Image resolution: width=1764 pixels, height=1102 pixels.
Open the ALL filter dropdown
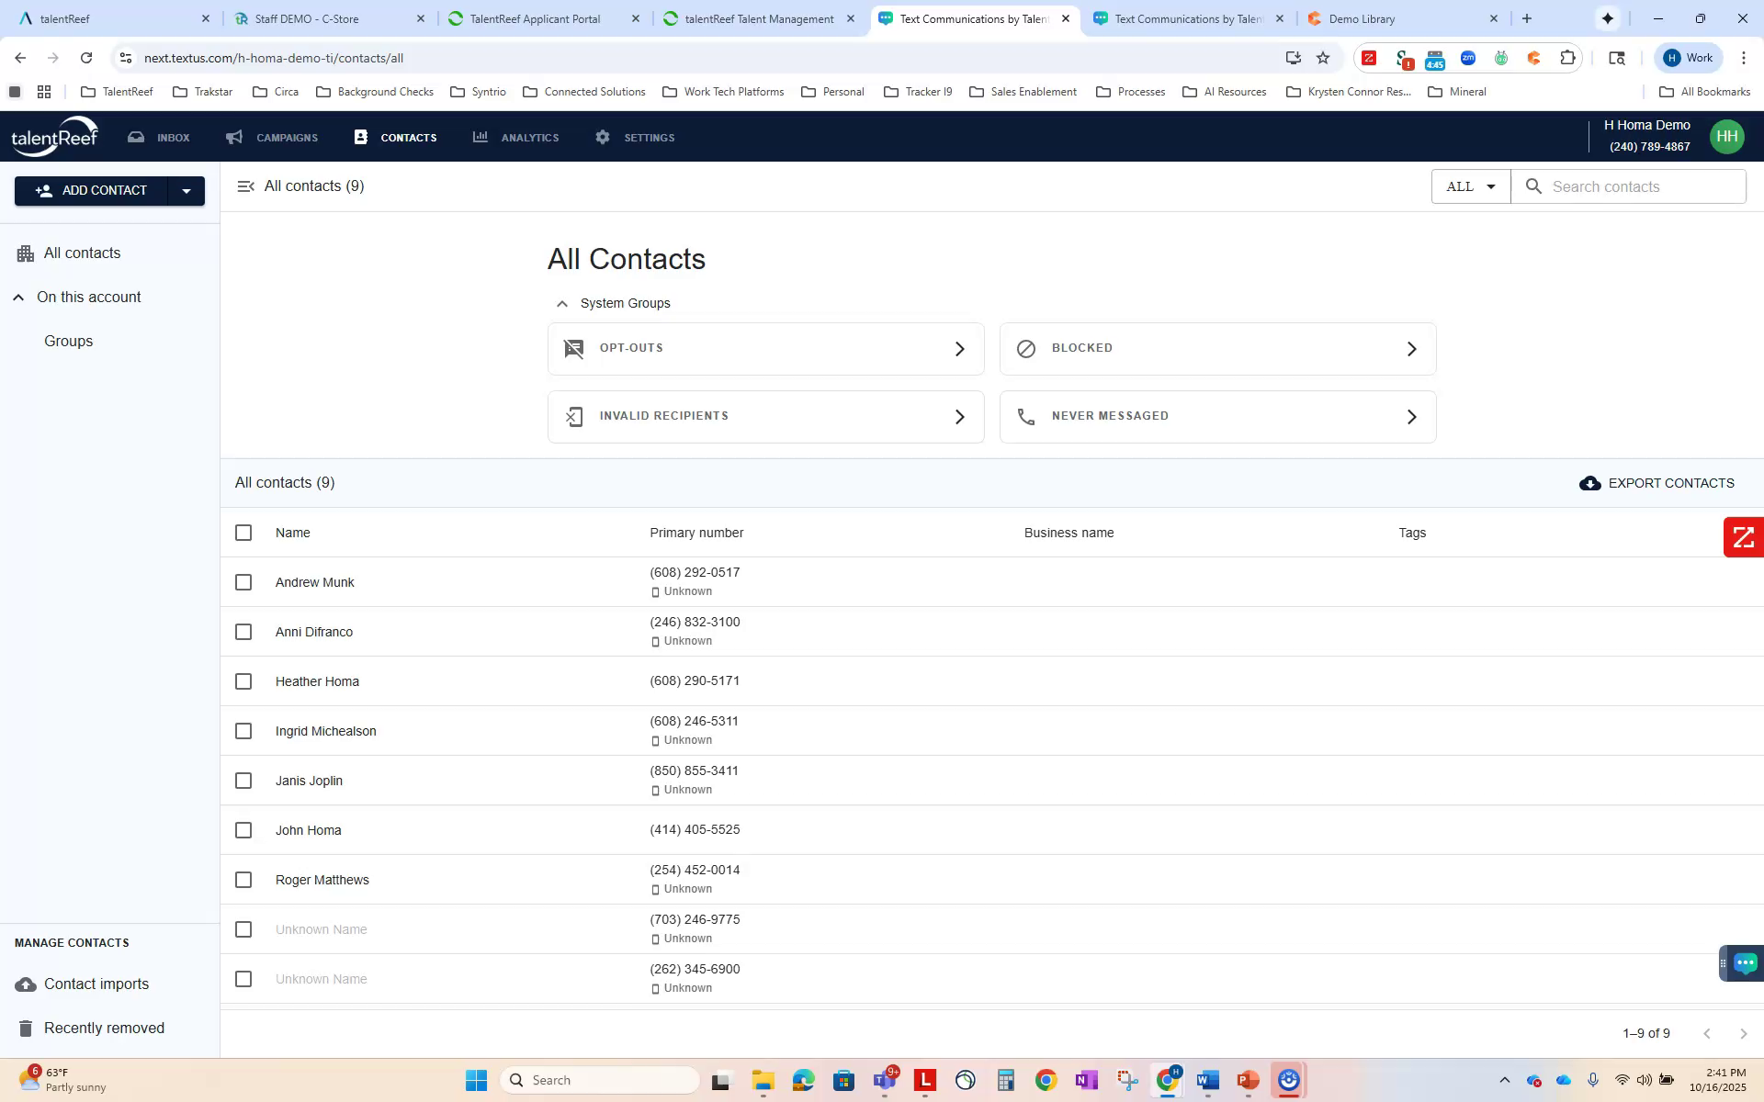click(1469, 186)
